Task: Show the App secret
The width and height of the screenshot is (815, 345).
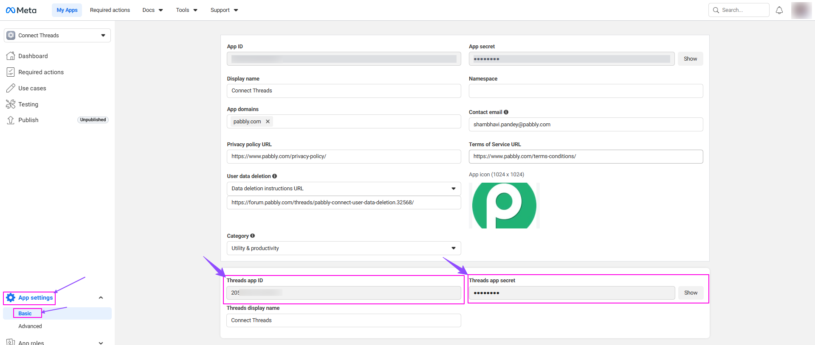Action: coord(690,59)
